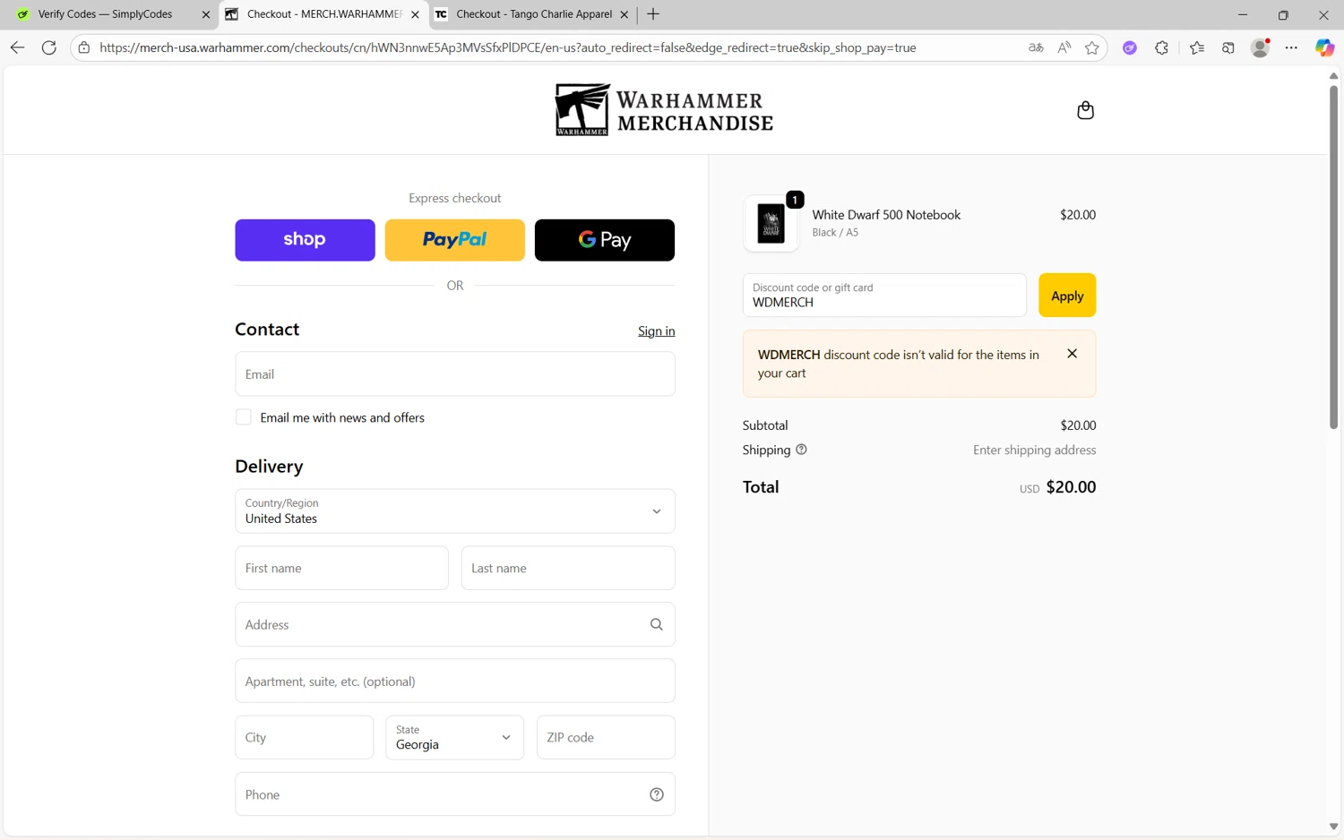Click the page vertical scrollbar thumb
The height and width of the screenshot is (840, 1344).
click(x=1333, y=257)
